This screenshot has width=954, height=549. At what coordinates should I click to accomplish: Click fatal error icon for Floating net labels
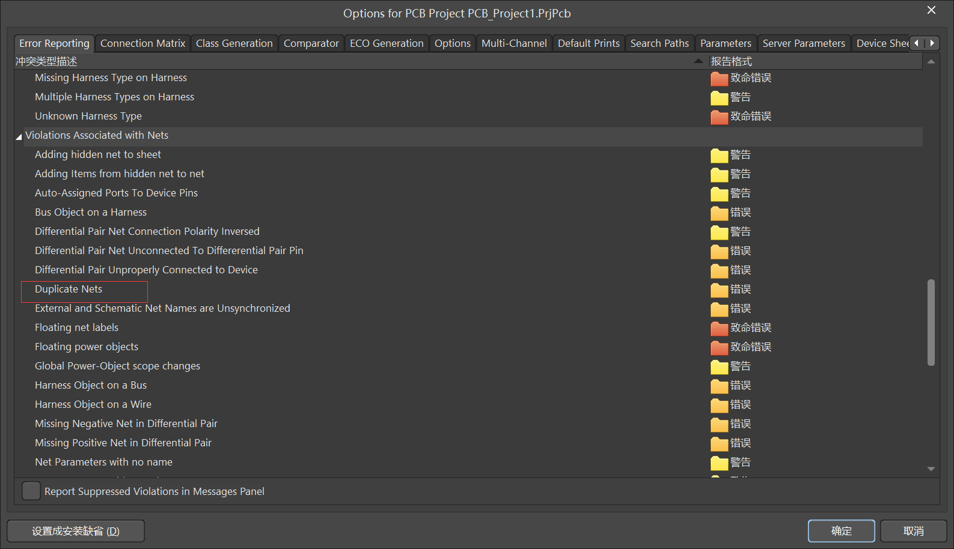coord(719,328)
